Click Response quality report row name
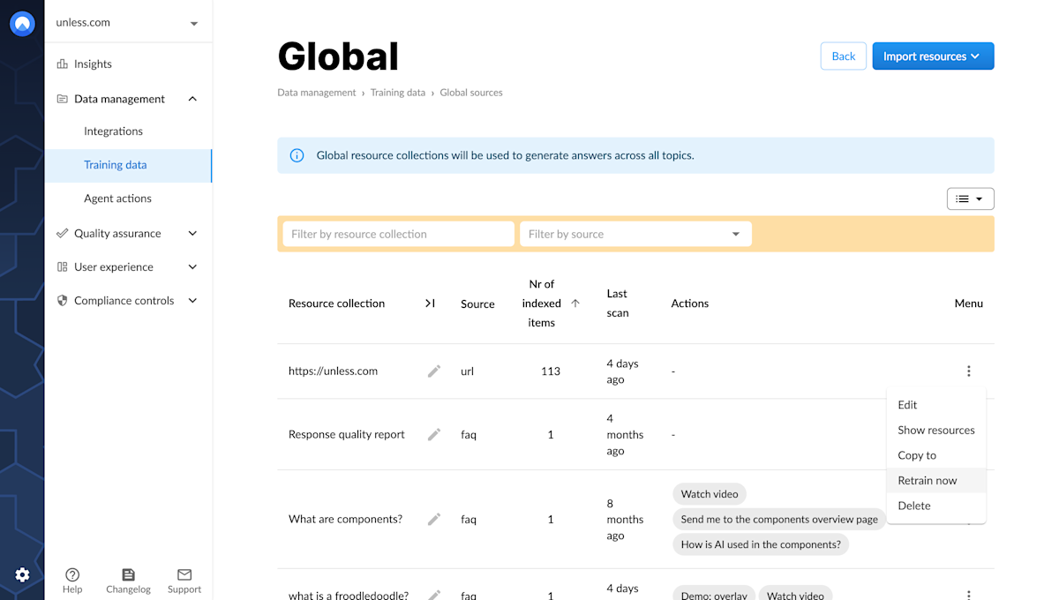The height and width of the screenshot is (600, 1059). [x=347, y=434]
